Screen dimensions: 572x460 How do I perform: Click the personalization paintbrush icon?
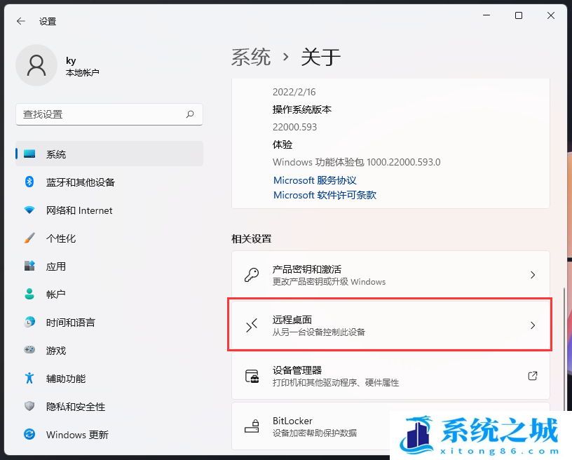(29, 238)
